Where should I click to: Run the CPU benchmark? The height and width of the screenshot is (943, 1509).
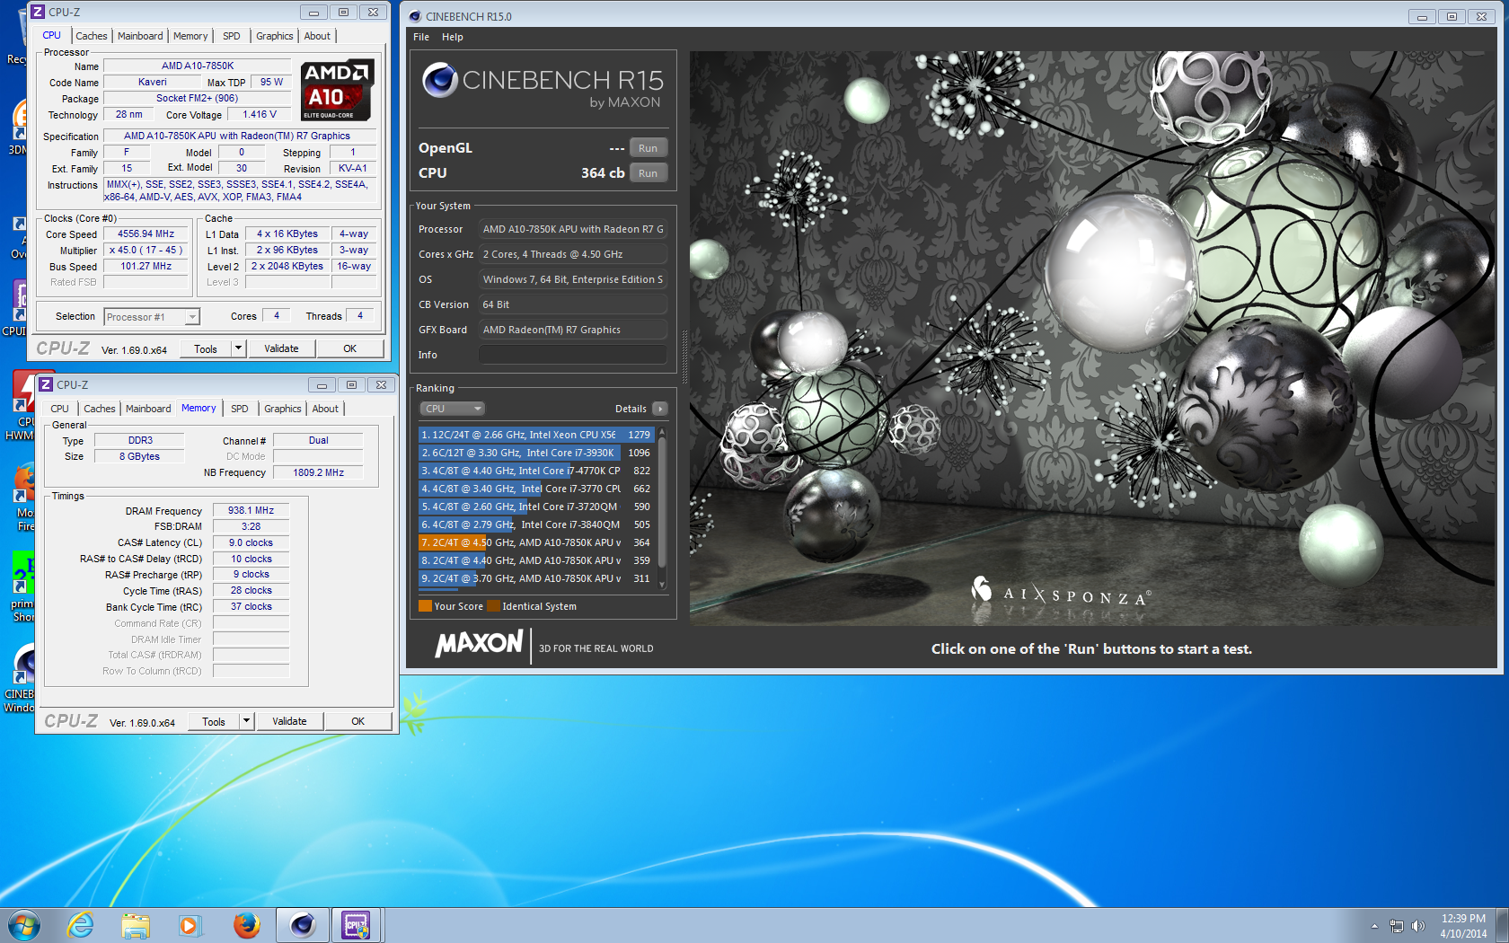[648, 173]
